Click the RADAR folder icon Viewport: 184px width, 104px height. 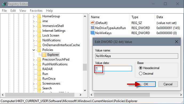tap(39, 69)
